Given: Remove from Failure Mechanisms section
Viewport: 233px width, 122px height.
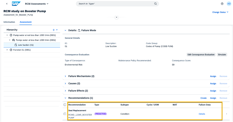Looking at the screenshot, I should (x=223, y=76).
